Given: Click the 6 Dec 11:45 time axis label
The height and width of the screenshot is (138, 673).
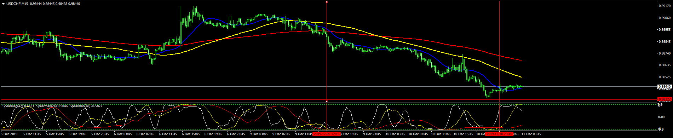Looking at the screenshot, I should 168,134.
